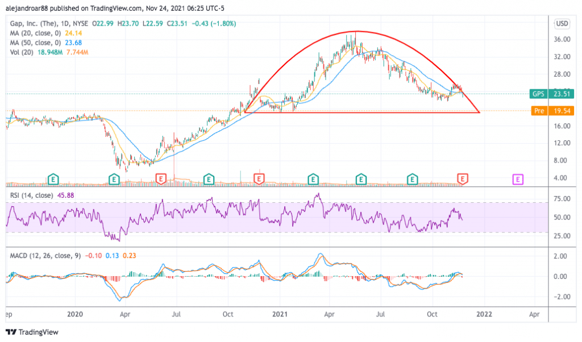Click the MACD line value 0.13

pos(112,256)
